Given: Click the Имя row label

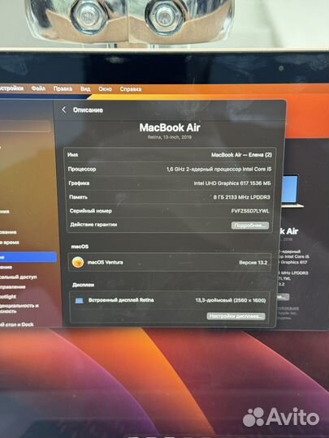Looking at the screenshot, I should [73, 154].
